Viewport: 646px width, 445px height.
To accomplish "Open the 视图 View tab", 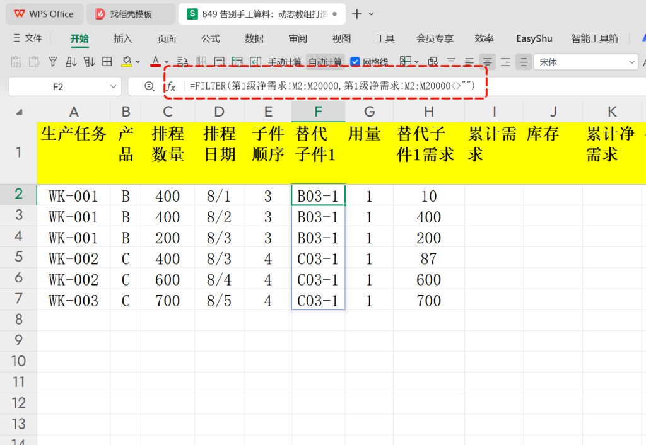I will [x=341, y=38].
